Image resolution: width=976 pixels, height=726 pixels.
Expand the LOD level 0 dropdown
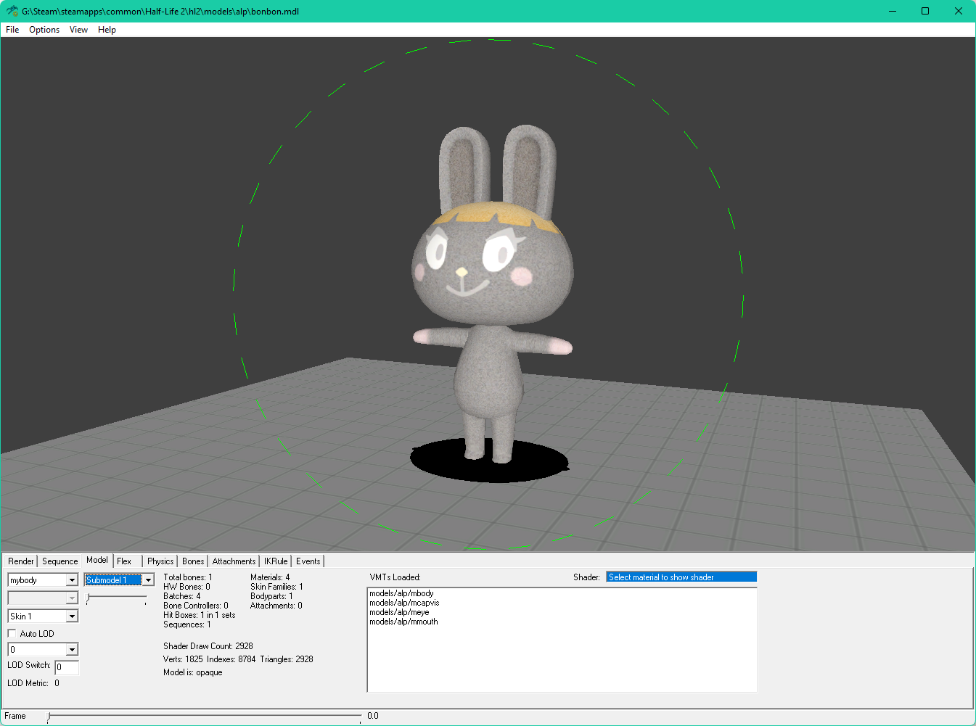click(72, 650)
